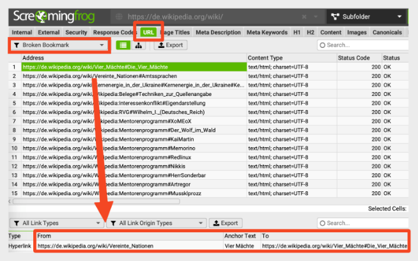This screenshot has width=418, height=261.
Task: Select row Mentorenprogramm#Memorino
Action: click(134, 148)
